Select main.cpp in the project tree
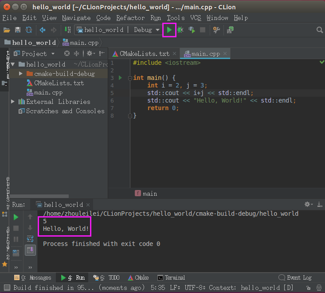 click(x=48, y=92)
